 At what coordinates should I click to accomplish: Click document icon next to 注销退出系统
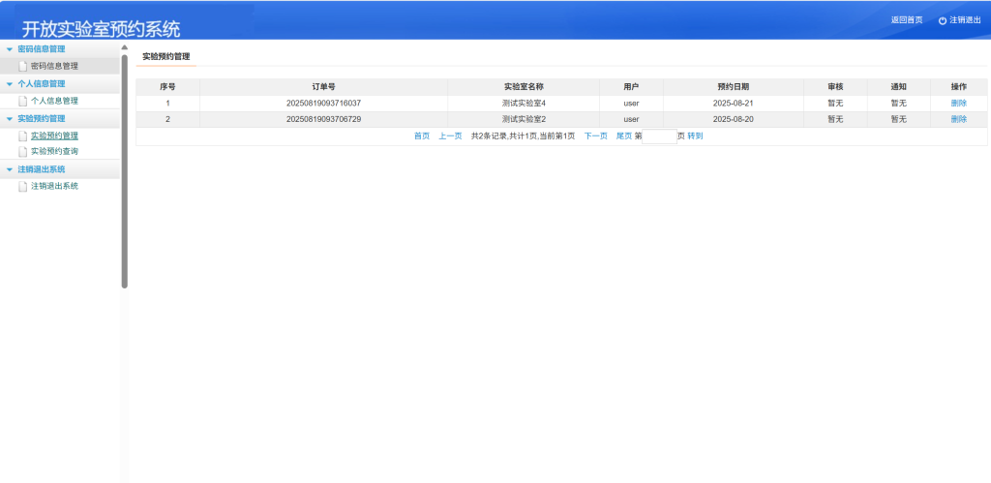coord(23,186)
